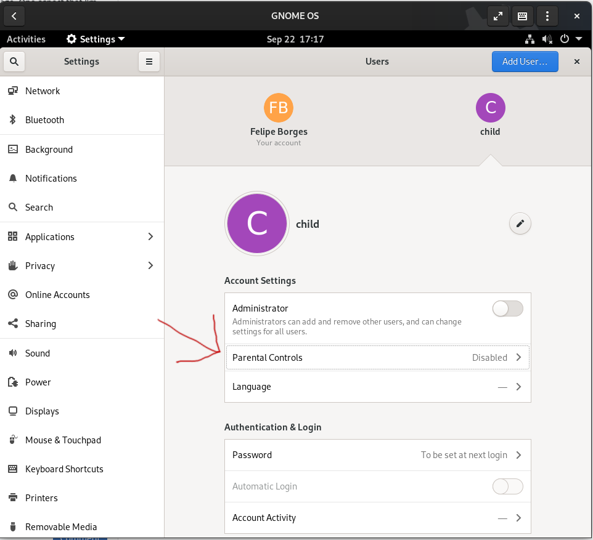Click the "Your account" subtitle
This screenshot has height=540, width=593.
[x=279, y=143]
